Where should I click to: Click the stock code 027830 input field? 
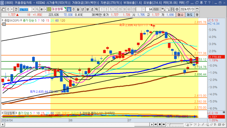coord(25,9)
